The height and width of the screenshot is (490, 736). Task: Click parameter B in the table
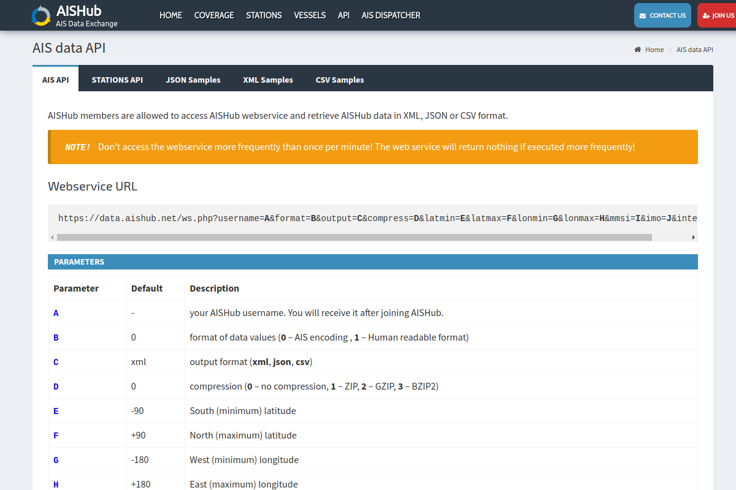[56, 337]
